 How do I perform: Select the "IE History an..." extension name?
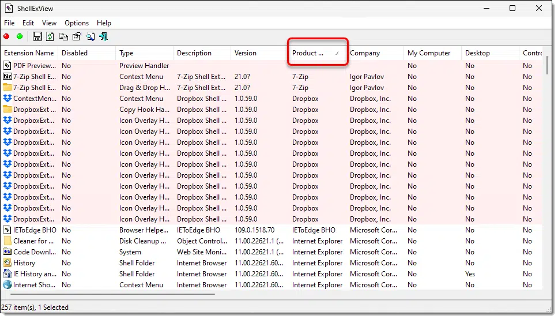click(x=35, y=274)
